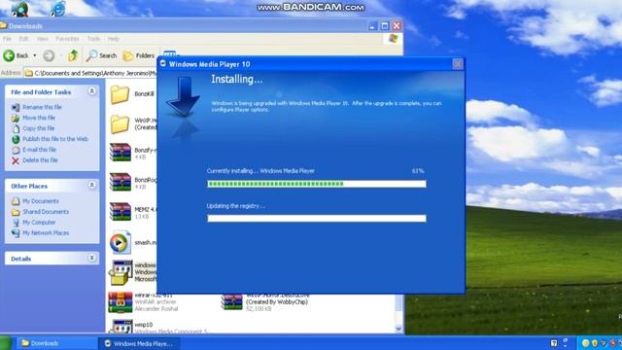Screen dimensions: 622x350
Task: Click the Windows Media Player install progress bar
Action: coord(317,184)
